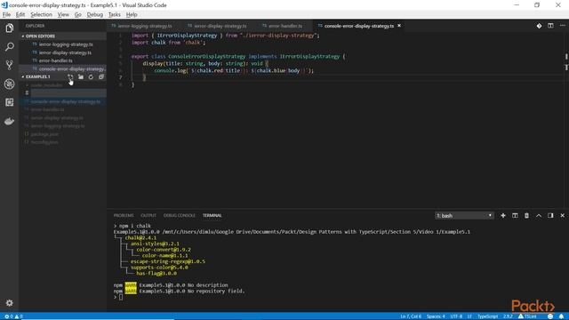Click the new file name input field
Viewport: 569px width, 320px height.
pyautogui.click(x=68, y=93)
